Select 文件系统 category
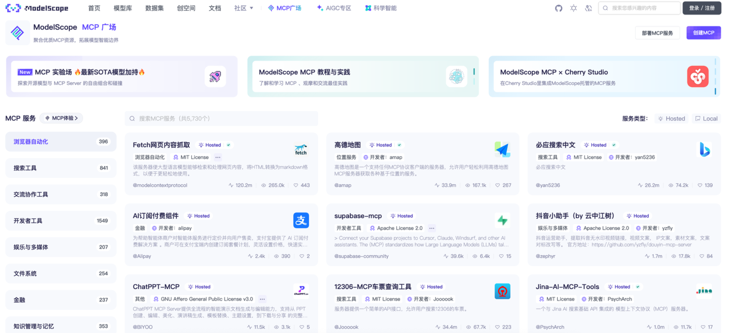738x333 pixels. pyautogui.click(x=61, y=274)
